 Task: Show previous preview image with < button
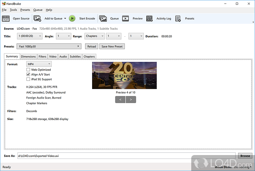coord(120,100)
